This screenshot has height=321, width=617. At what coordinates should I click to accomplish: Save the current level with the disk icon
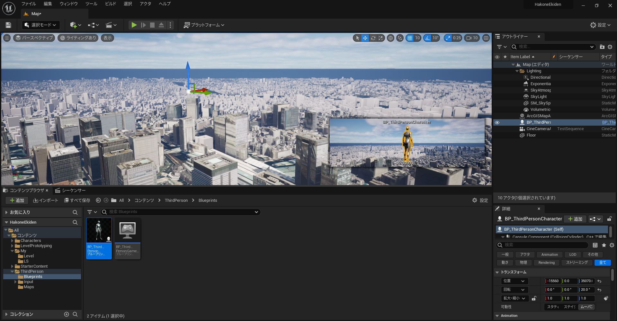(x=8, y=25)
